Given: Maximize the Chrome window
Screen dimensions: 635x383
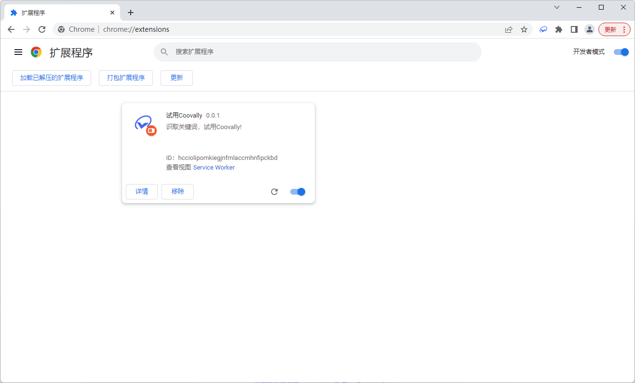Looking at the screenshot, I should pyautogui.click(x=601, y=7).
